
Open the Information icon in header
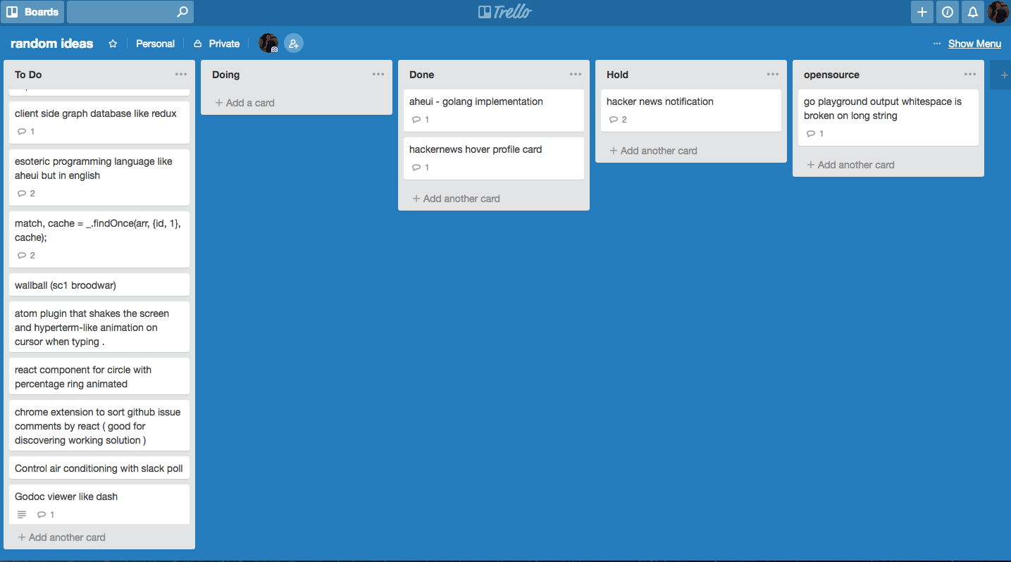(x=948, y=12)
